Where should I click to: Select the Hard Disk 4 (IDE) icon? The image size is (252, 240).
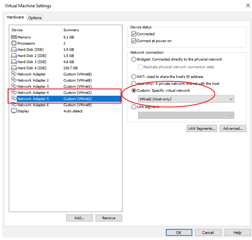pyautogui.click(x=14, y=68)
